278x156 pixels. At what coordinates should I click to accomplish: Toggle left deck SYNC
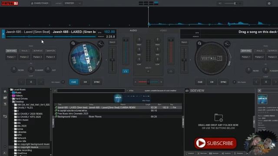pos(97,82)
